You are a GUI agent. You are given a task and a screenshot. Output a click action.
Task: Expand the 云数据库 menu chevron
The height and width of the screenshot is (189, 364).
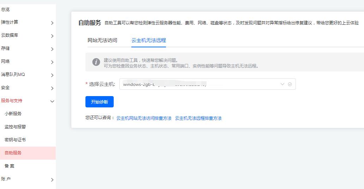[52, 36]
